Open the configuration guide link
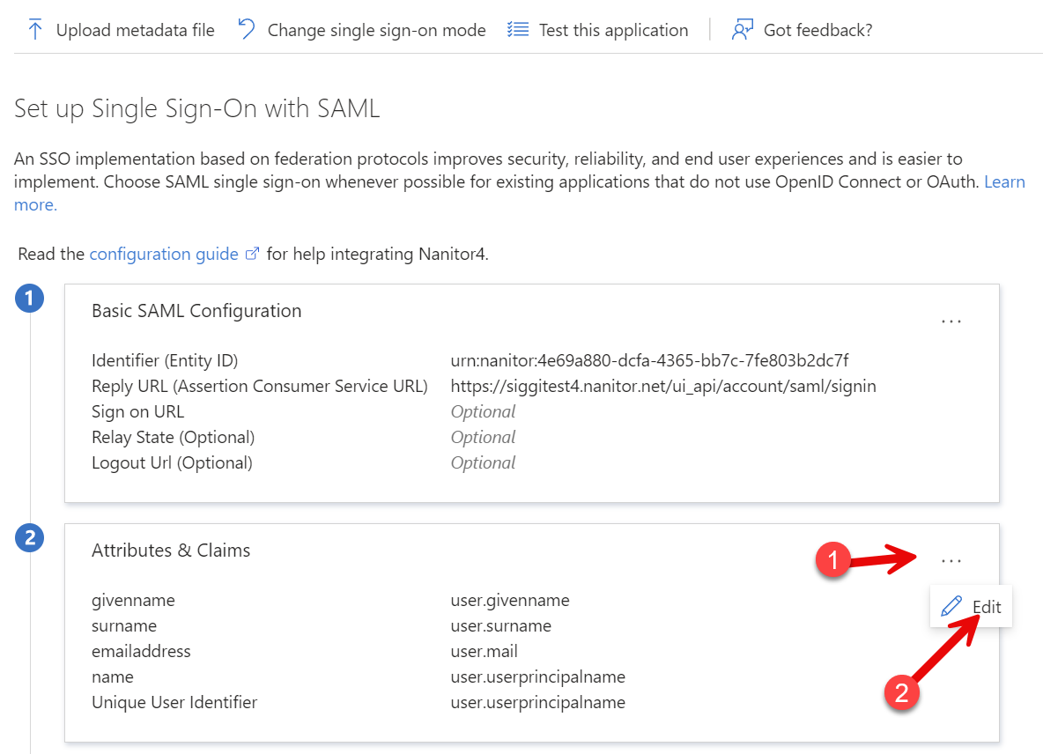The height and width of the screenshot is (754, 1043). pos(164,254)
